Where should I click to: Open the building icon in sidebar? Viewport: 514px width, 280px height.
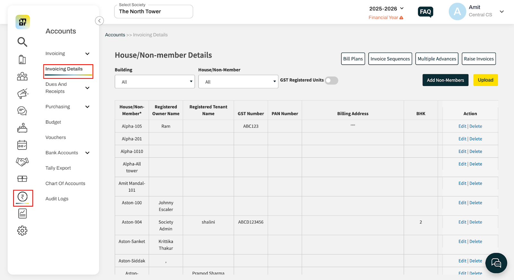(x=22, y=59)
